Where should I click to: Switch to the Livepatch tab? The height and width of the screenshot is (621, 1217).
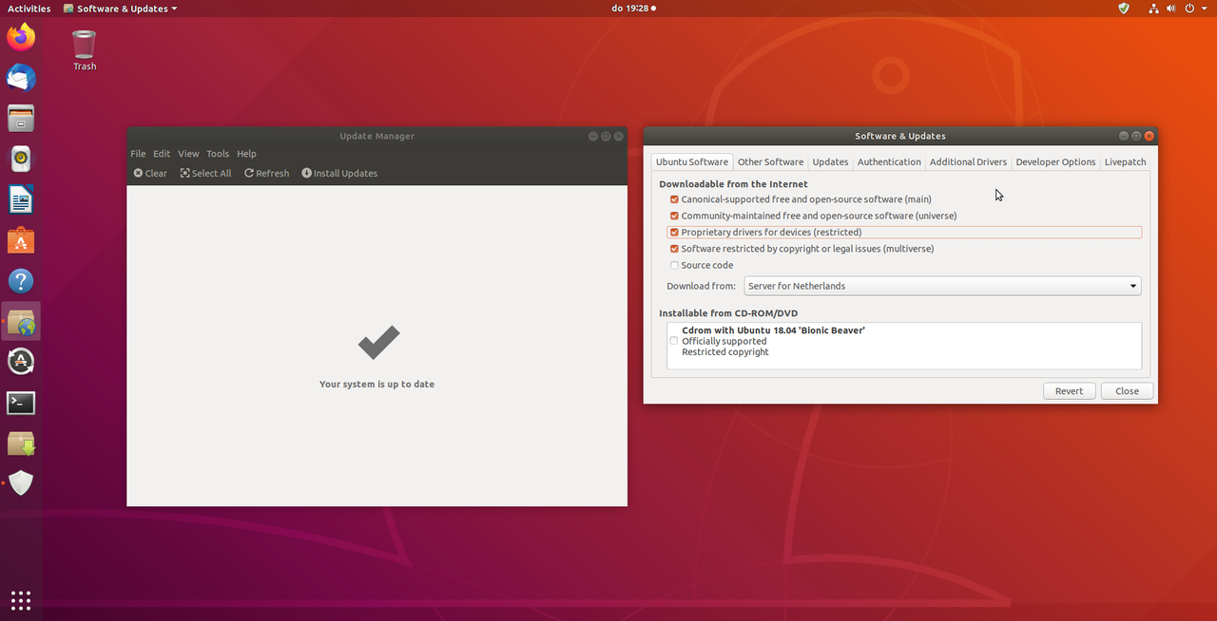pos(1125,161)
